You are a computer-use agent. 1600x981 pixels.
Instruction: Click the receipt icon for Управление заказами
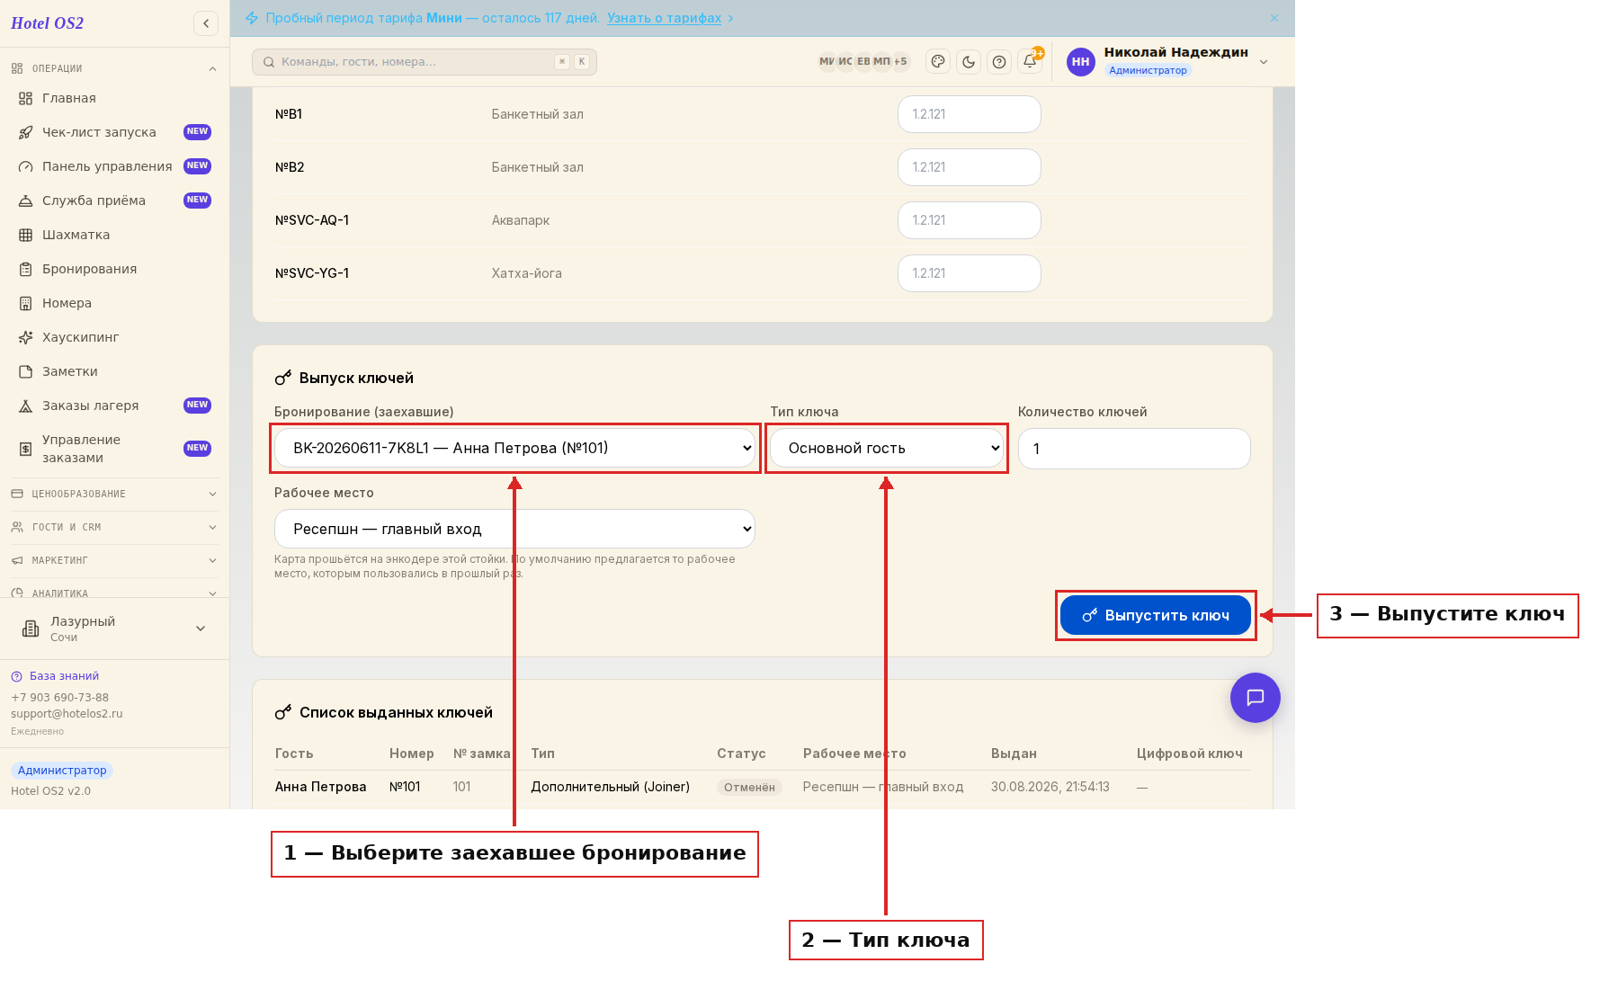coord(26,449)
